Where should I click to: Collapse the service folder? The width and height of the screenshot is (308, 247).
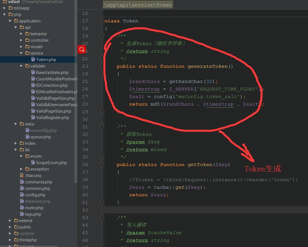coord(21,53)
